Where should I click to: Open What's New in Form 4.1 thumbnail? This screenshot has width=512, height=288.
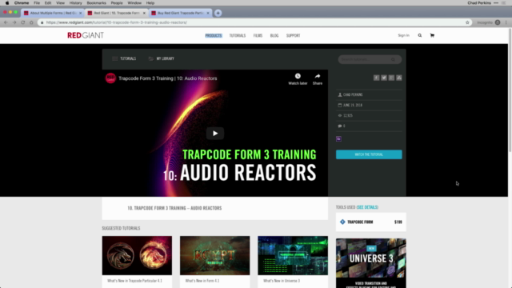(x=215, y=255)
